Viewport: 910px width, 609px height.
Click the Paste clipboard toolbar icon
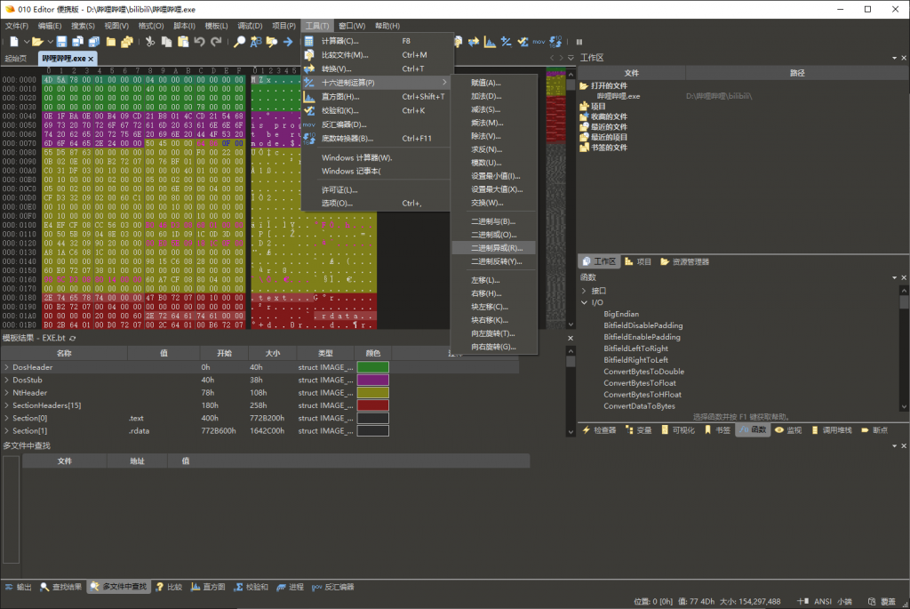pyautogui.click(x=182, y=42)
